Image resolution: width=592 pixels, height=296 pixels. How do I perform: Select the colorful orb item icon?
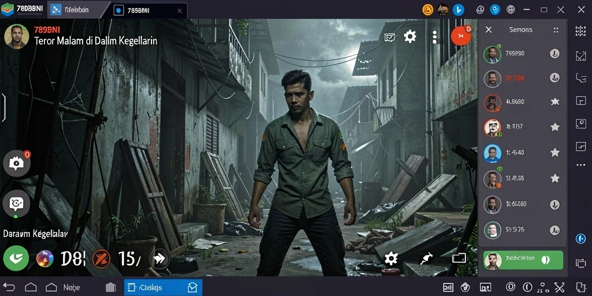[x=45, y=259]
